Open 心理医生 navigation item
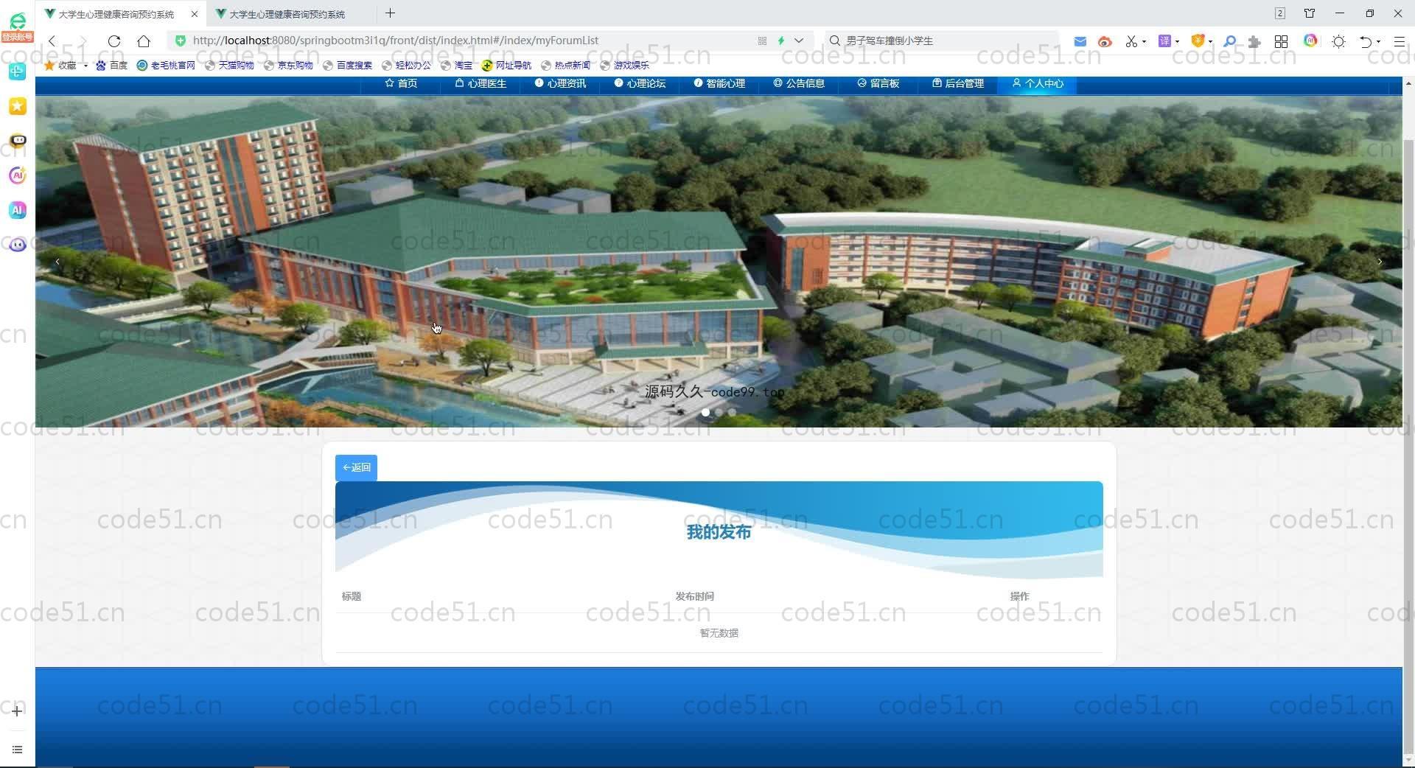This screenshot has height=768, width=1415. (481, 83)
